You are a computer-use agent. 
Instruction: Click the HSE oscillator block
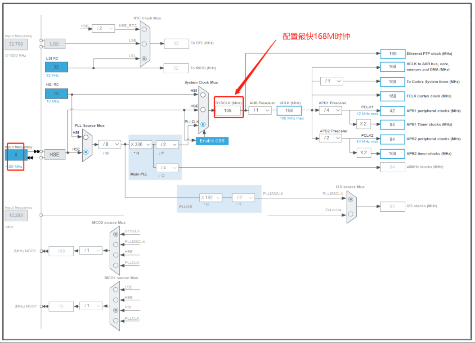click(x=55, y=154)
